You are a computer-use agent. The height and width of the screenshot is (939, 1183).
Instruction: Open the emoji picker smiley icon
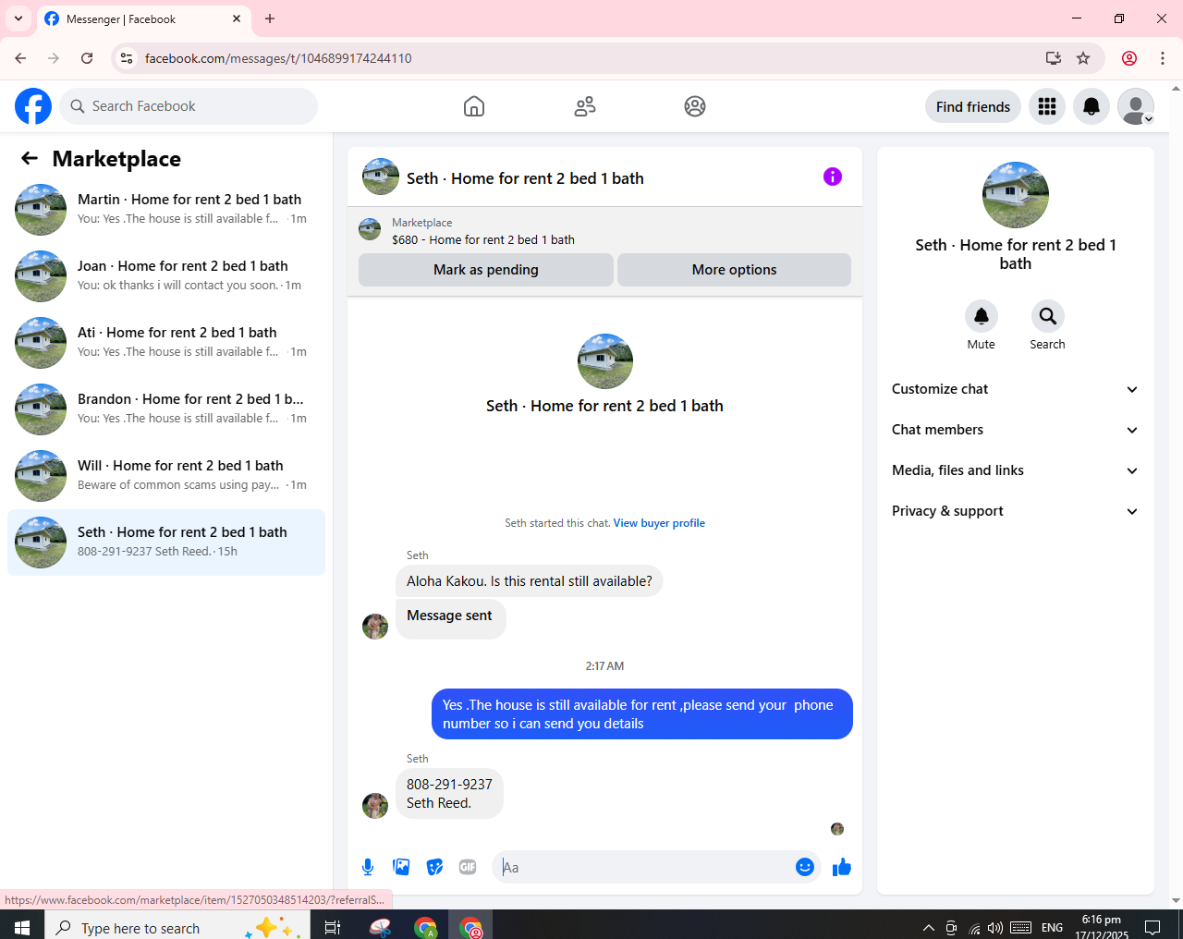pyautogui.click(x=805, y=867)
